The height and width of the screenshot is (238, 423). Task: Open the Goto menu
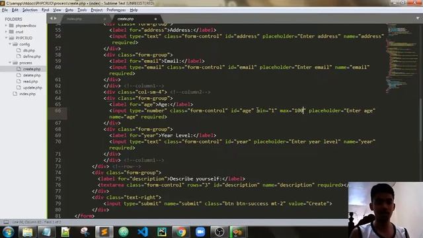69,10
